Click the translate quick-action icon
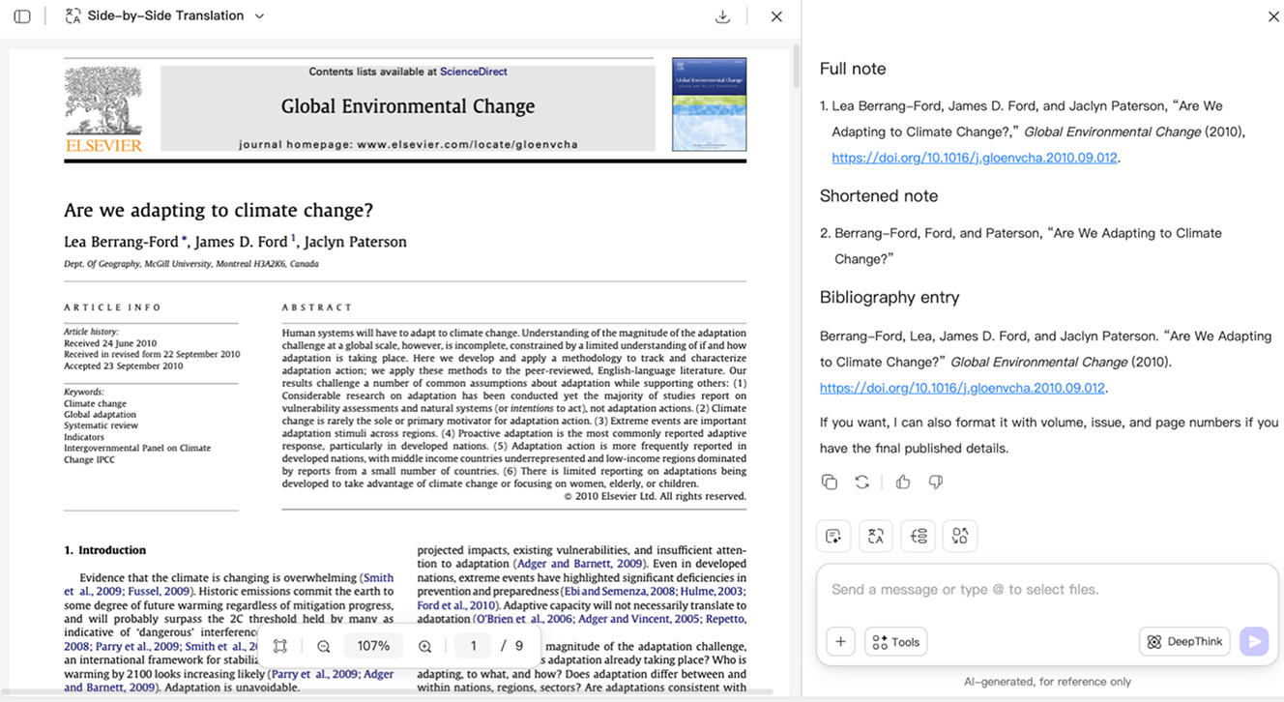The image size is (1284, 702). [876, 536]
